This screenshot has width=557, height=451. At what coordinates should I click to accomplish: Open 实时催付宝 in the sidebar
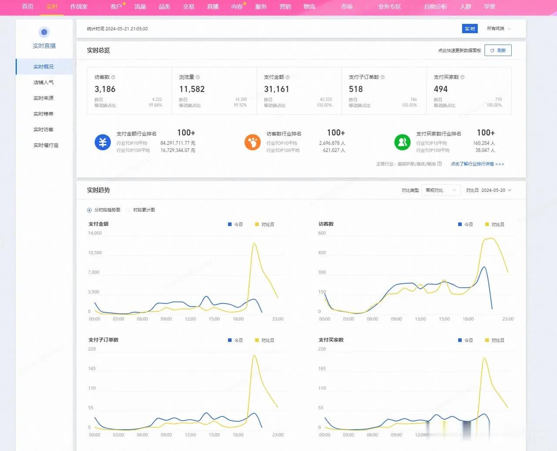click(x=46, y=145)
